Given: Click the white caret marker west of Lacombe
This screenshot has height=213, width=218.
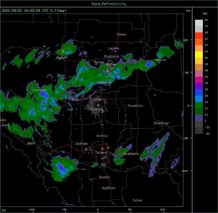Looking at the screenshot, I should (100, 50).
